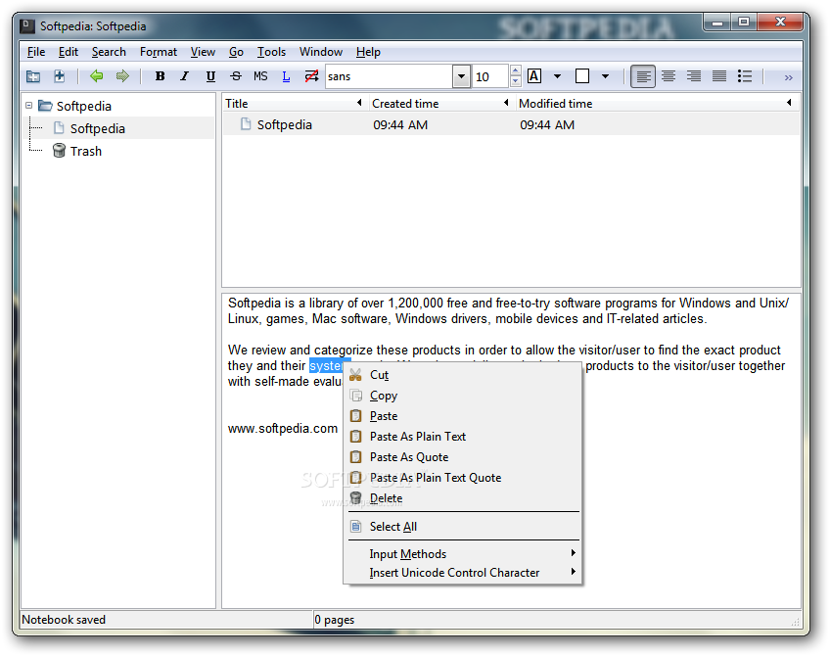Decrease font size with down stepper
Screen dimensions: 830x656
point(515,82)
